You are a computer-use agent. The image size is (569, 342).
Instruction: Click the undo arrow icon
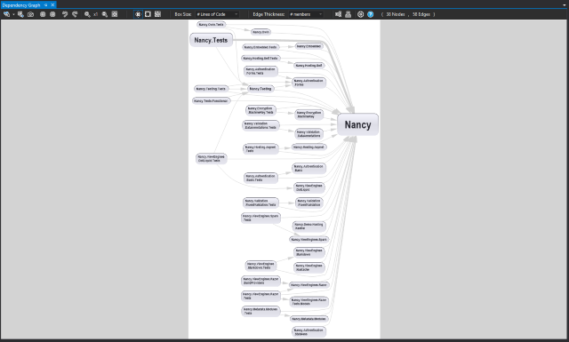(x=65, y=14)
